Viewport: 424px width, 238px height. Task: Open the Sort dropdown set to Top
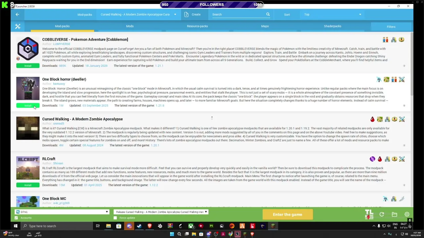click(333, 15)
